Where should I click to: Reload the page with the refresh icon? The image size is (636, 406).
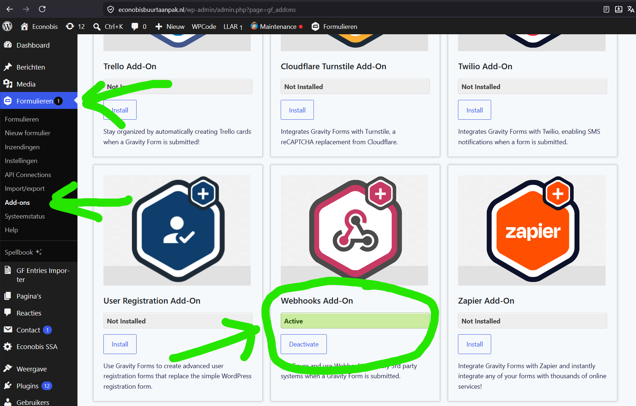(42, 9)
